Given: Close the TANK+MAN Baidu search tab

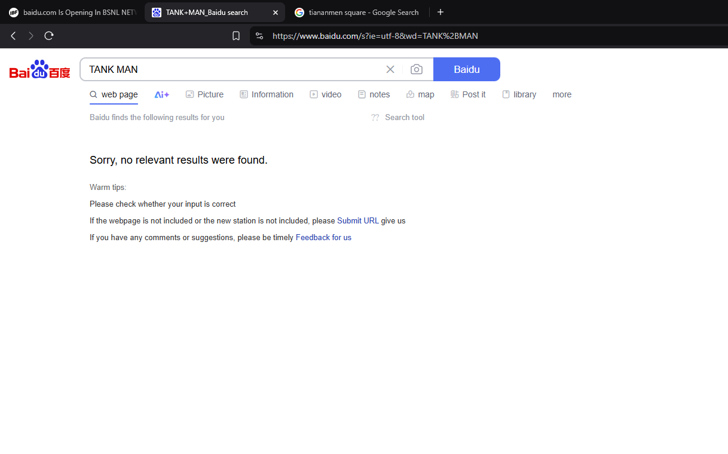Looking at the screenshot, I should click(275, 13).
